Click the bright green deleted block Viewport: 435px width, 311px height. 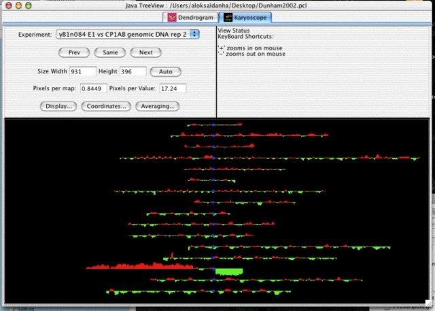(x=229, y=272)
